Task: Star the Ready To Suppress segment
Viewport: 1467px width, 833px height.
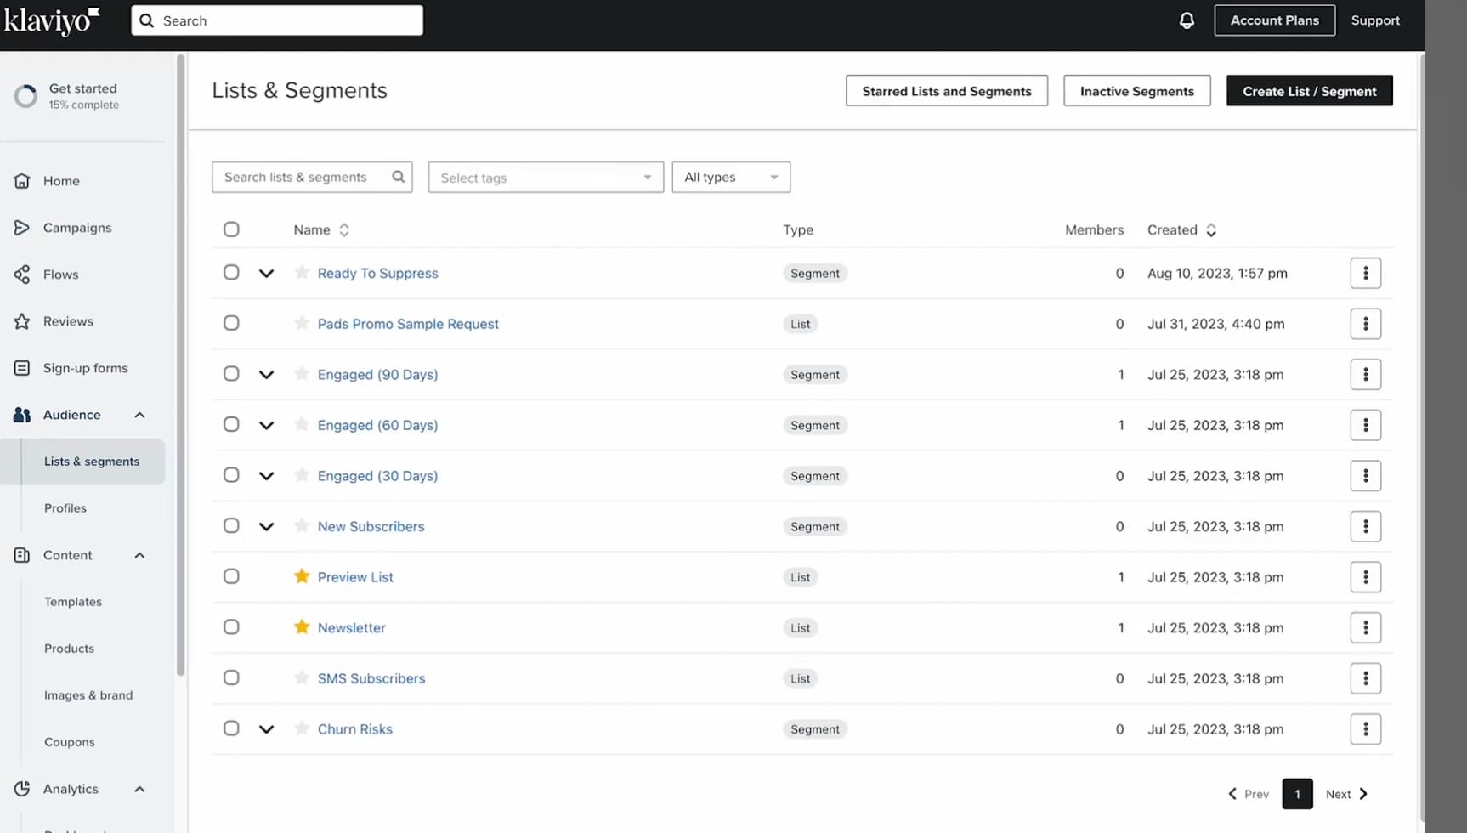Action: click(x=302, y=272)
